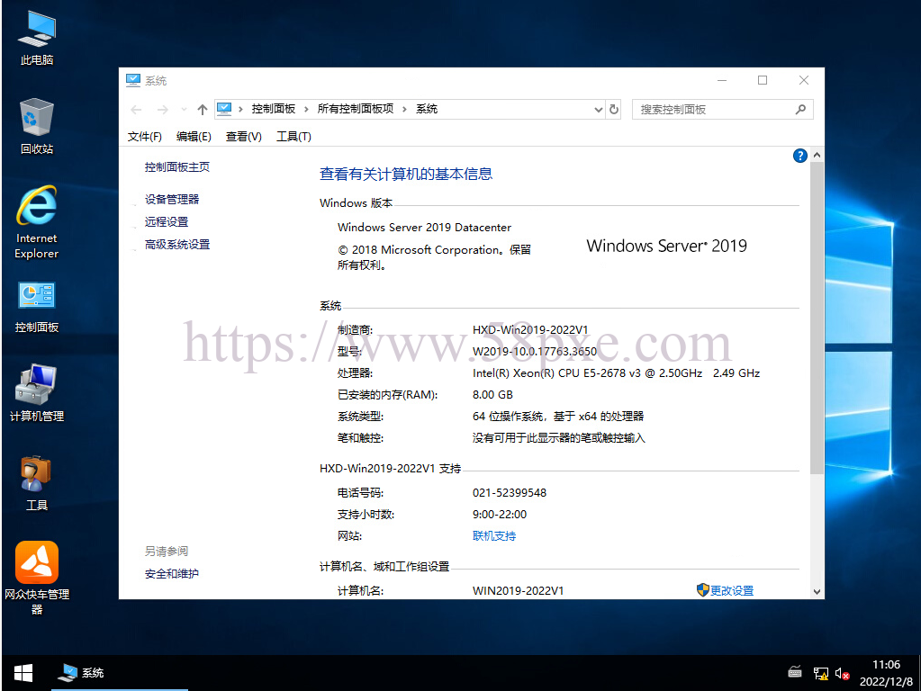The width and height of the screenshot is (921, 691).
Task: Expand the chevron after 控制面板 breadcrumb
Action: click(x=306, y=109)
